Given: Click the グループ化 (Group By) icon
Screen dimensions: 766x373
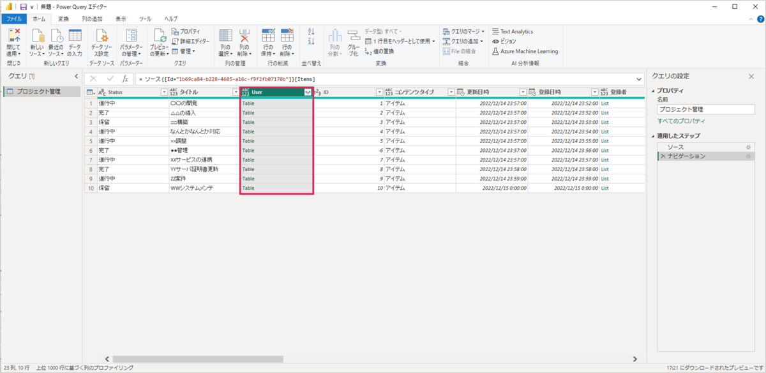Looking at the screenshot, I should 354,35.
